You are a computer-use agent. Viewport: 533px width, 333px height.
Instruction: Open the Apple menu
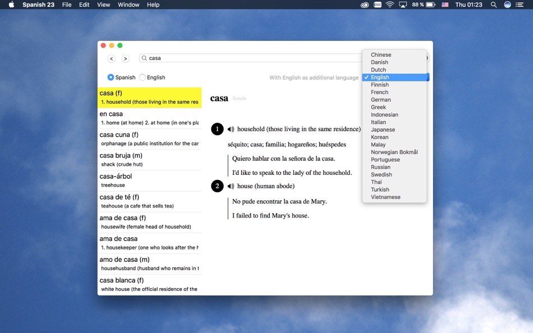point(11,4)
